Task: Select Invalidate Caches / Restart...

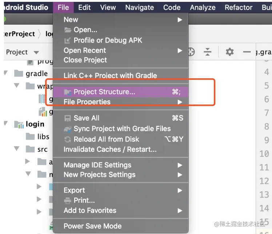Action: coord(121,149)
